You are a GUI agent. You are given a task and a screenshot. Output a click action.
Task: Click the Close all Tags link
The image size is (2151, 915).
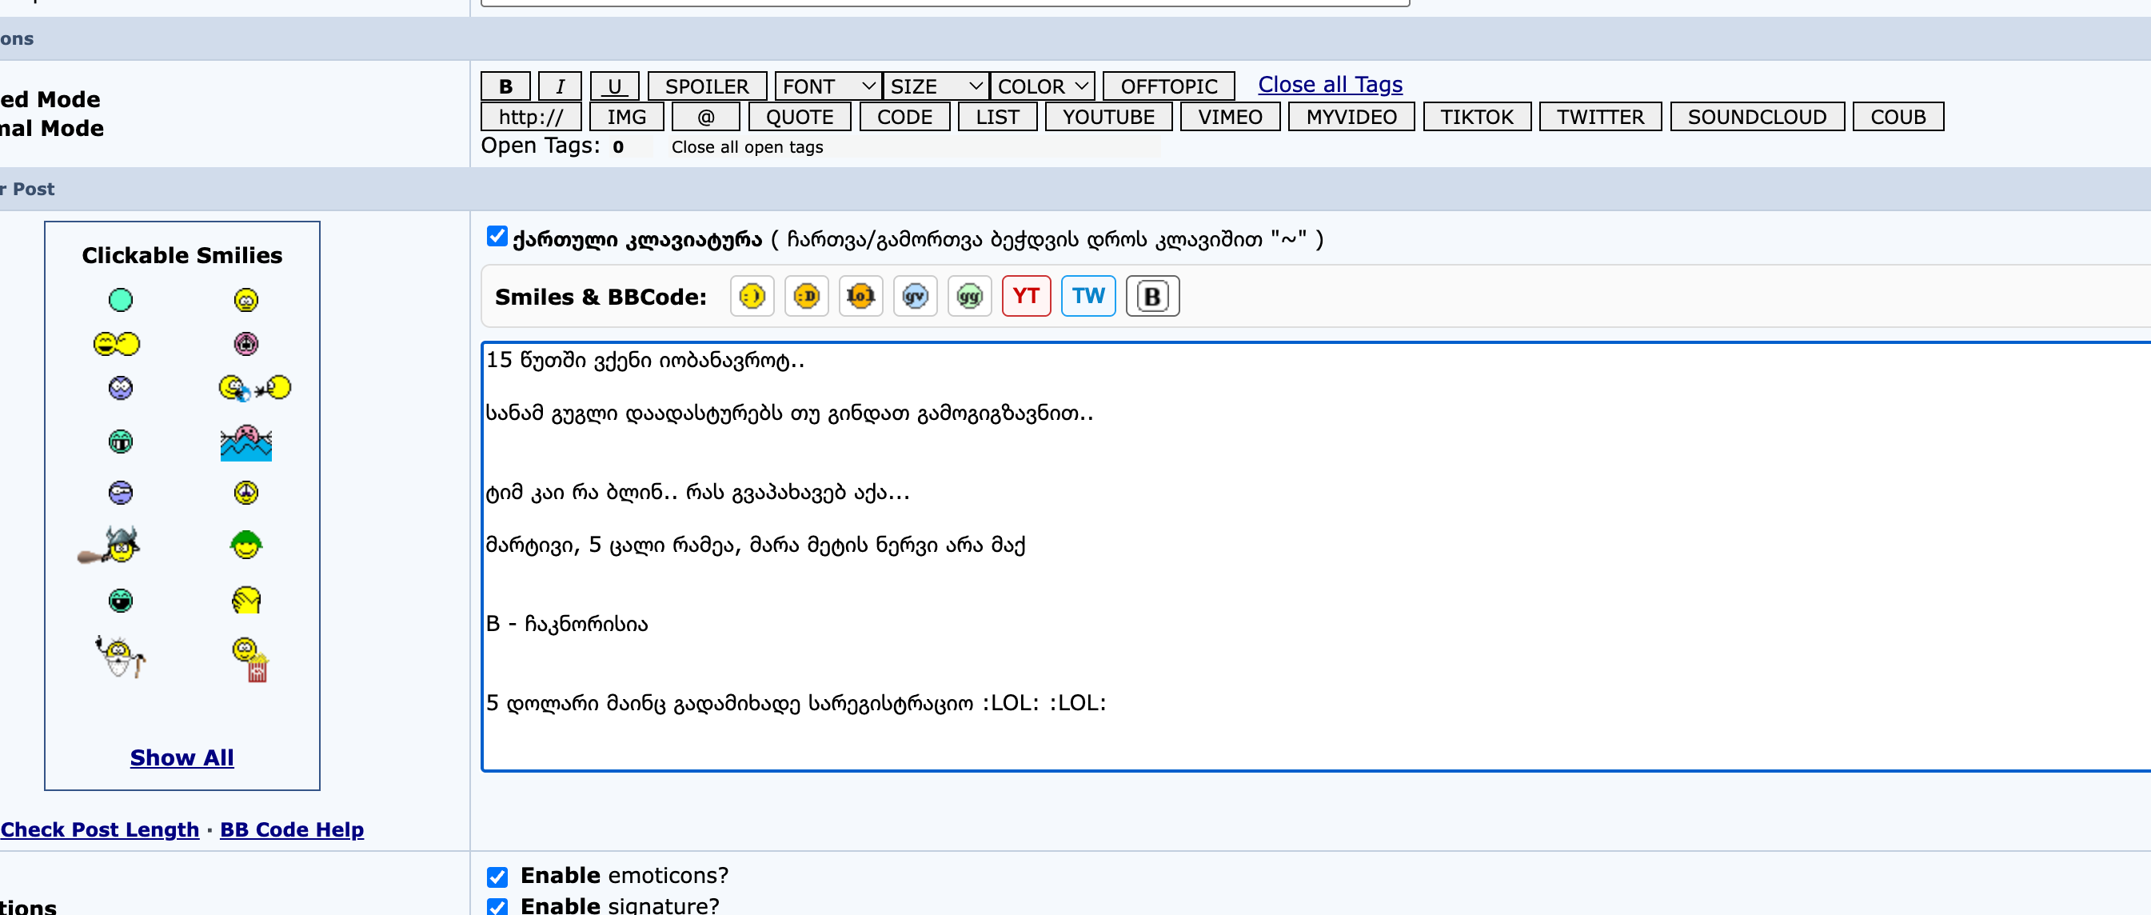[1329, 84]
